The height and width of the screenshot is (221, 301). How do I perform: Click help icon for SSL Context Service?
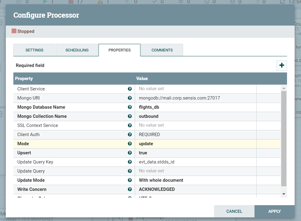coord(130,125)
